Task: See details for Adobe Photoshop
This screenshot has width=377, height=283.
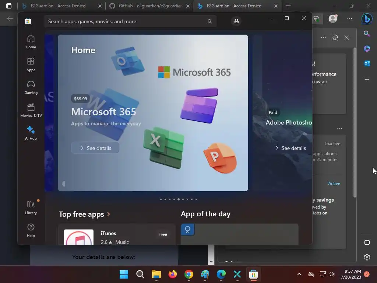Action: point(290,148)
